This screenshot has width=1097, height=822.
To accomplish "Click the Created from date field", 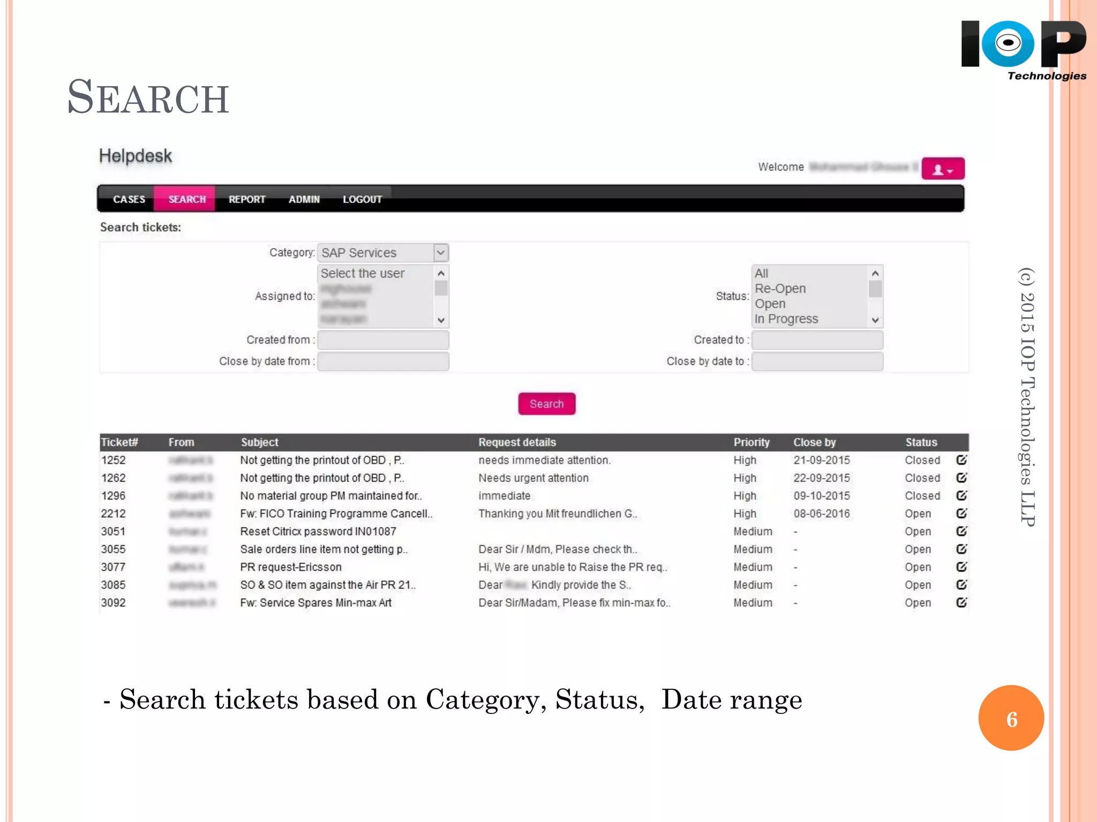I will point(383,340).
